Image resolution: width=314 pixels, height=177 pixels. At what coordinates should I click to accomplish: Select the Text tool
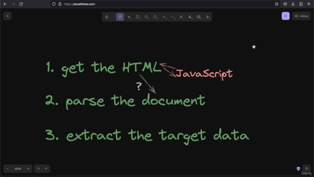pyautogui.click(x=190, y=17)
